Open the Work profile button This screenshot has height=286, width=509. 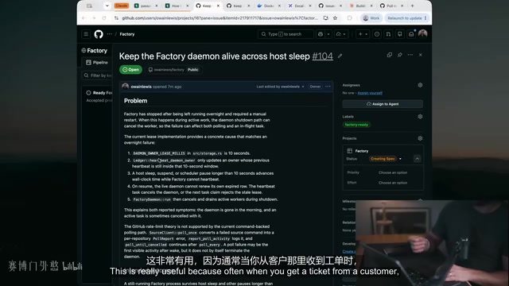pyautogui.click(x=371, y=18)
